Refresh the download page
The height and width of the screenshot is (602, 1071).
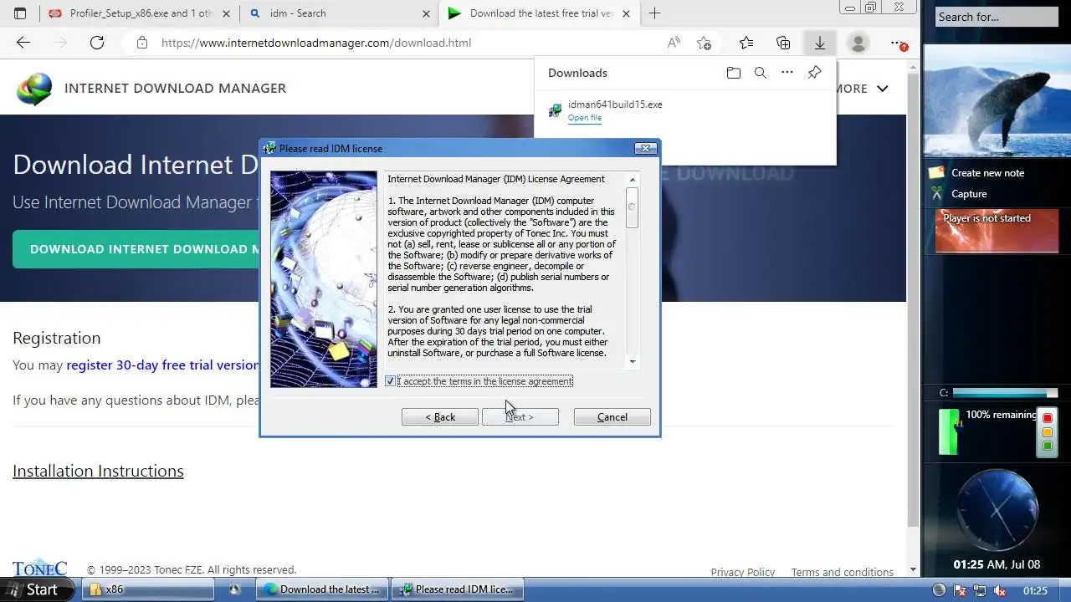coord(97,43)
